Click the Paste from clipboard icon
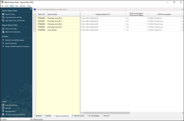184x121 pixels. tap(3, 32)
